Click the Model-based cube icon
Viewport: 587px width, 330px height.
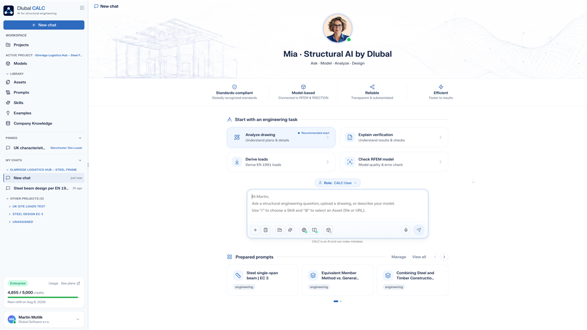(x=303, y=87)
